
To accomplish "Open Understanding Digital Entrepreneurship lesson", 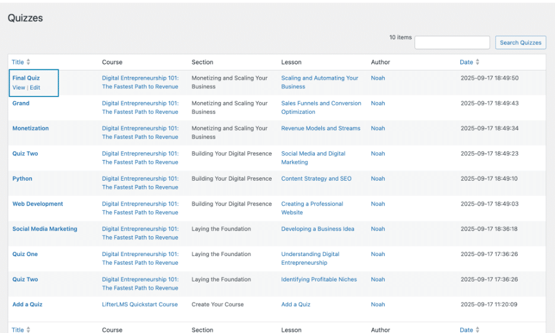I will coord(310,258).
